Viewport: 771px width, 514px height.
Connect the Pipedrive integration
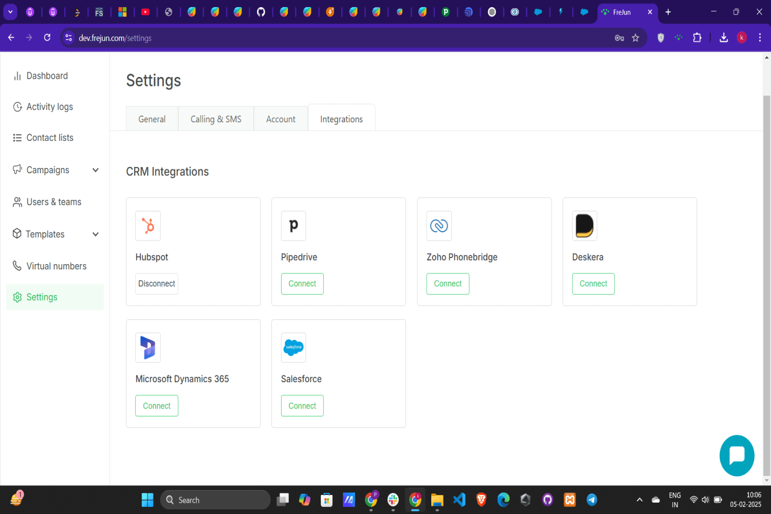click(302, 284)
